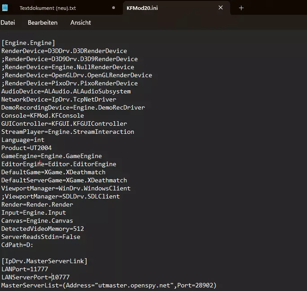The image size is (307, 291).
Task: Click DefaultServerGame=XGame.XDeathmatch line
Action: point(64,180)
